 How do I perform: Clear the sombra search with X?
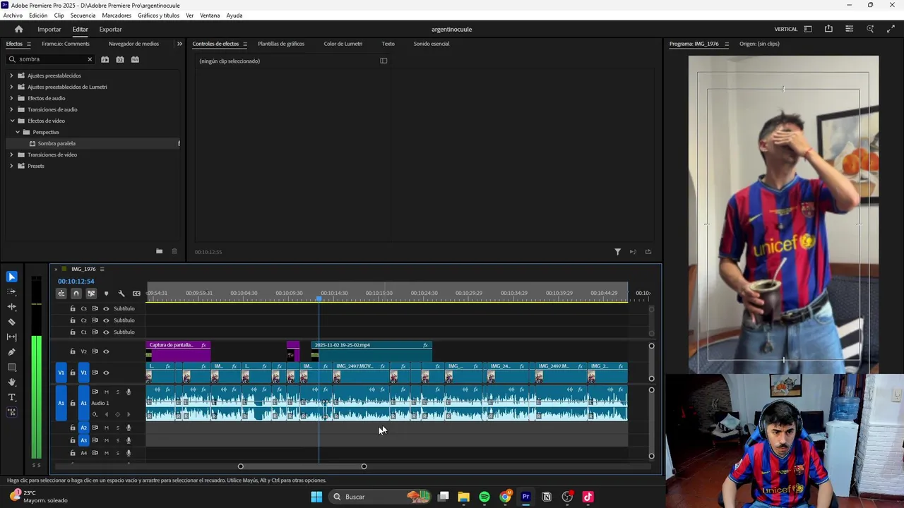click(90, 59)
